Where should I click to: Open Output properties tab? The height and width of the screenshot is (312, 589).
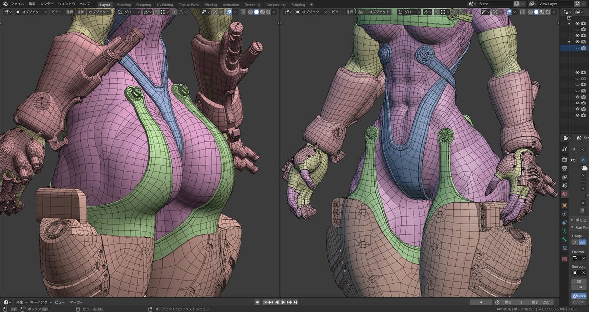[565, 168]
